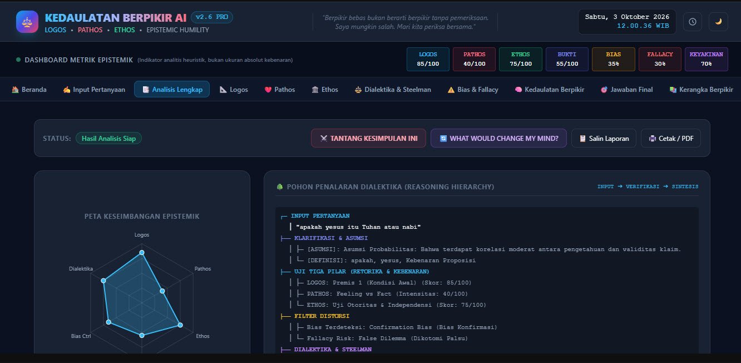Viewport: 741px width, 363px height.
Task: Select the [ASUMSI] Asumsi Probabilitas row
Action: pos(494,249)
